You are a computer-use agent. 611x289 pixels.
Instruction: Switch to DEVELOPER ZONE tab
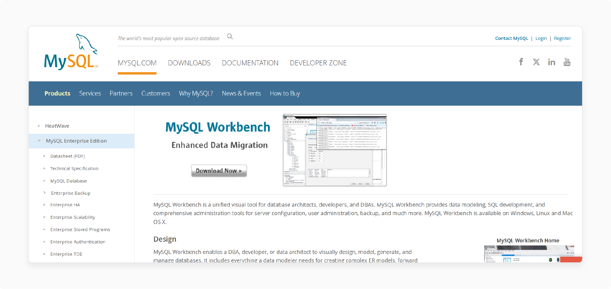click(318, 63)
